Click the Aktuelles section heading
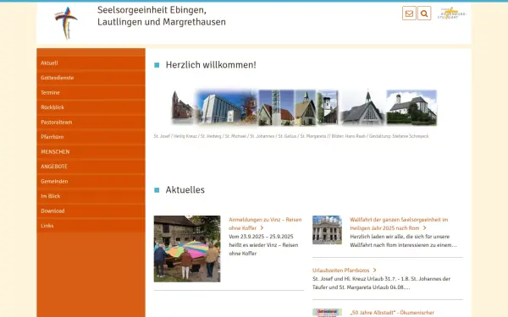This screenshot has height=317, width=508. point(185,190)
